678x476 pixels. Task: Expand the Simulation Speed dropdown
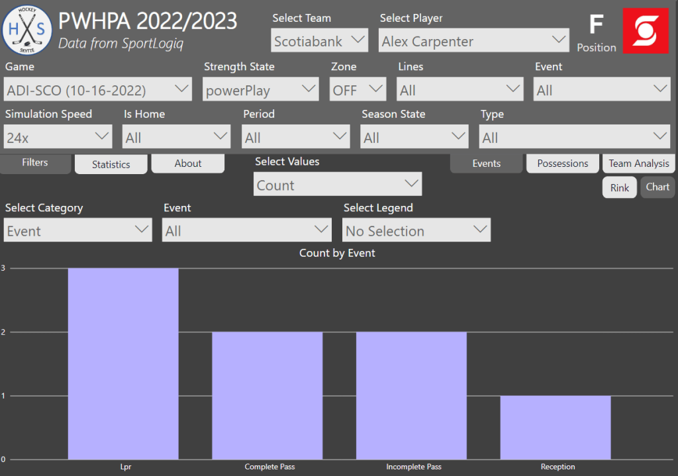58,137
